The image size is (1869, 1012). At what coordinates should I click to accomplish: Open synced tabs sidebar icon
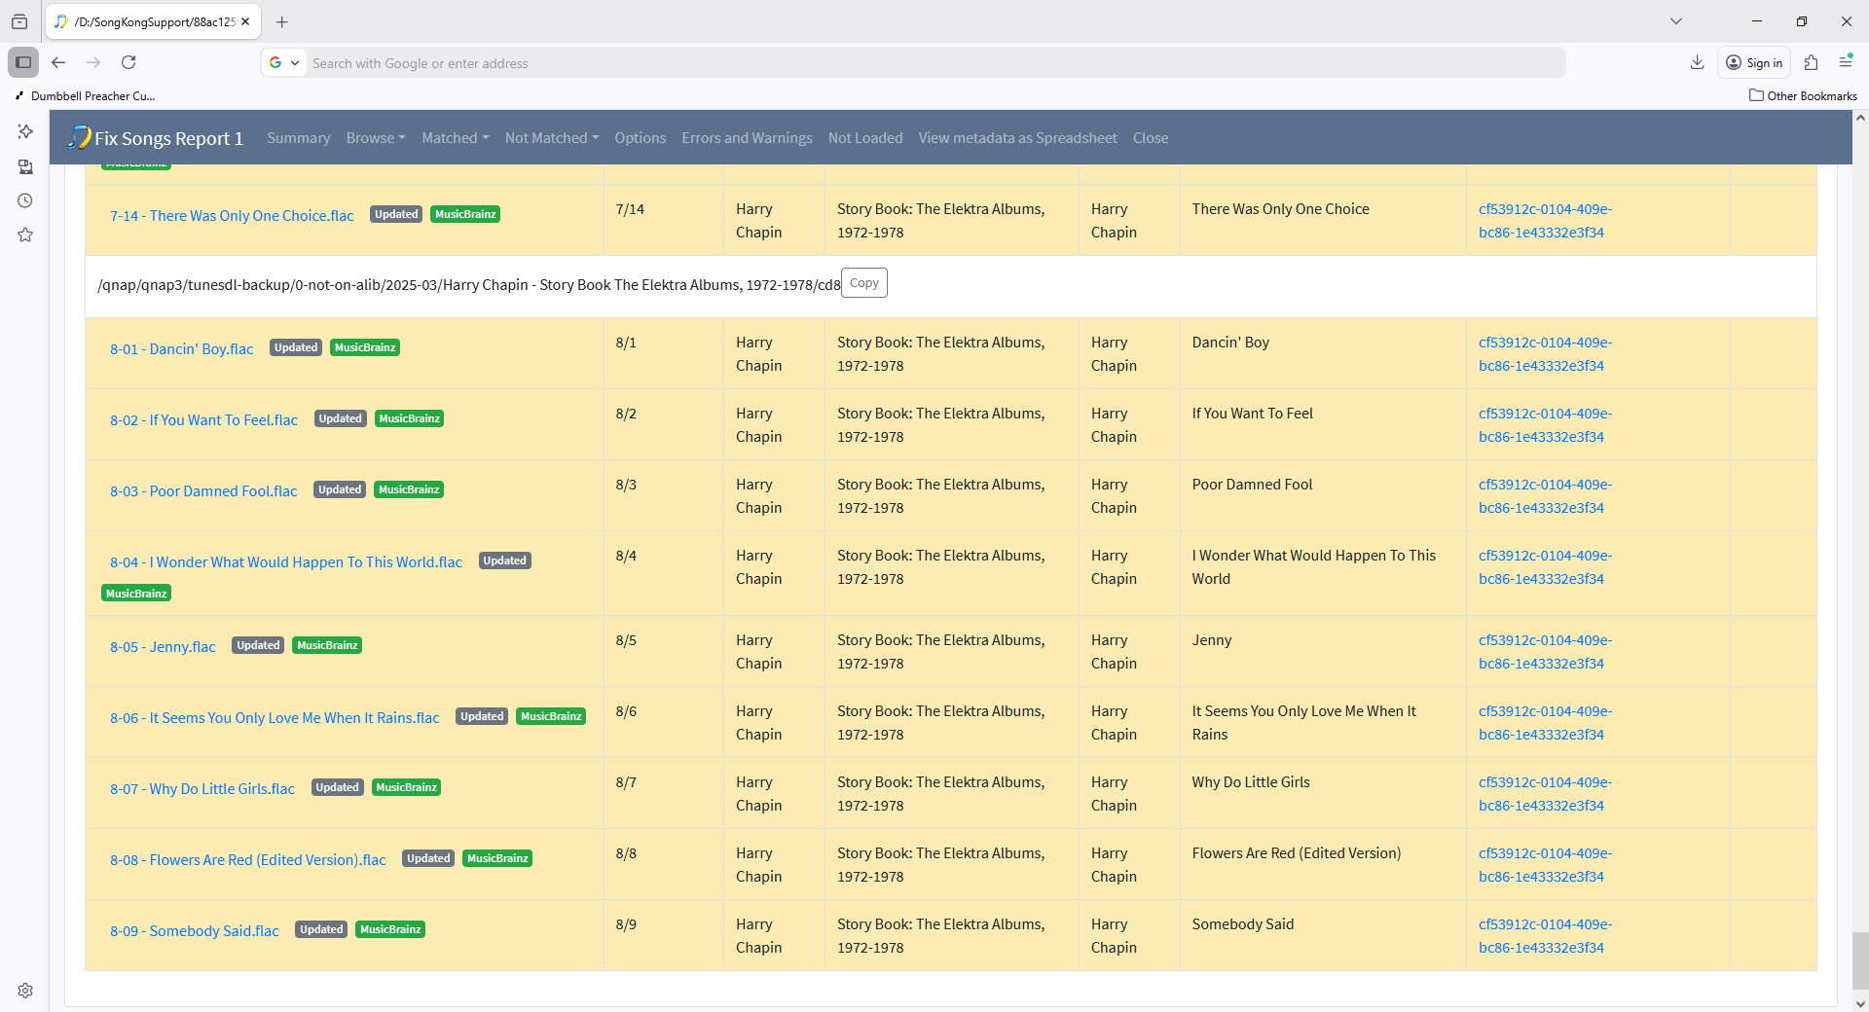[25, 166]
